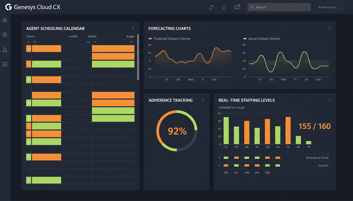Click the 155 / 160 staffing figure

coord(315,126)
